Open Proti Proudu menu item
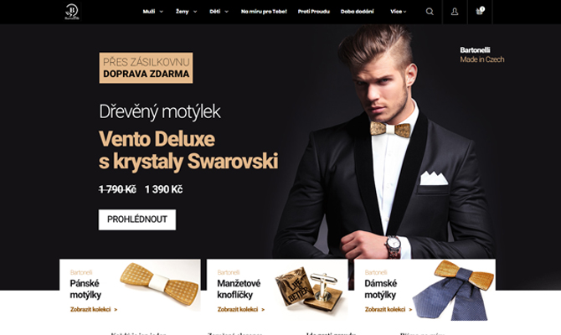This screenshot has width=561, height=335. click(x=313, y=12)
